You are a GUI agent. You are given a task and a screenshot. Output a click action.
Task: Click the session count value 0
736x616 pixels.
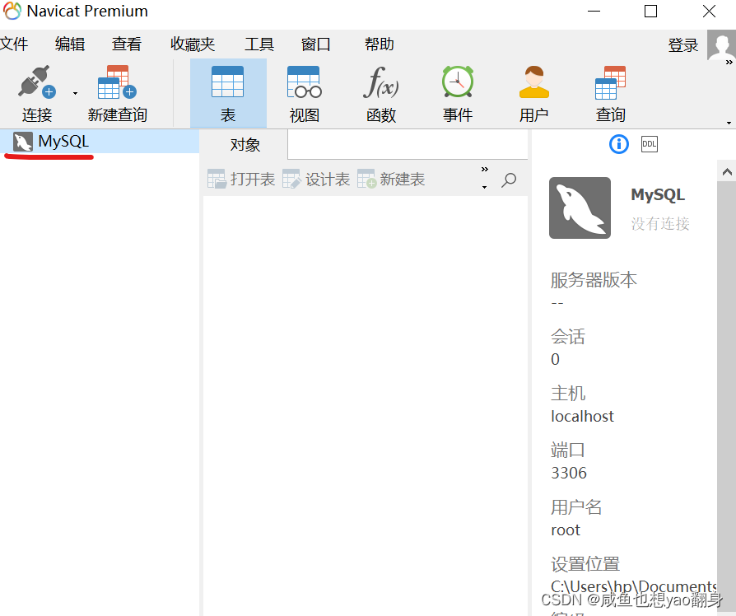click(555, 359)
